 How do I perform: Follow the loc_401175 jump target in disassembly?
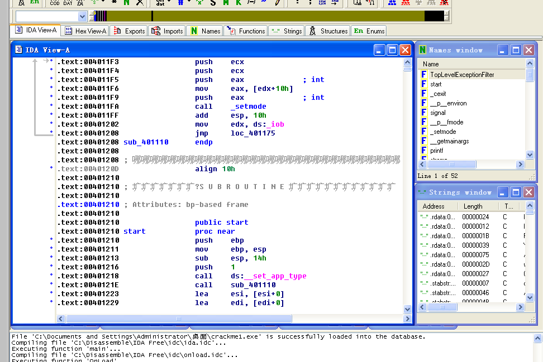coord(253,133)
